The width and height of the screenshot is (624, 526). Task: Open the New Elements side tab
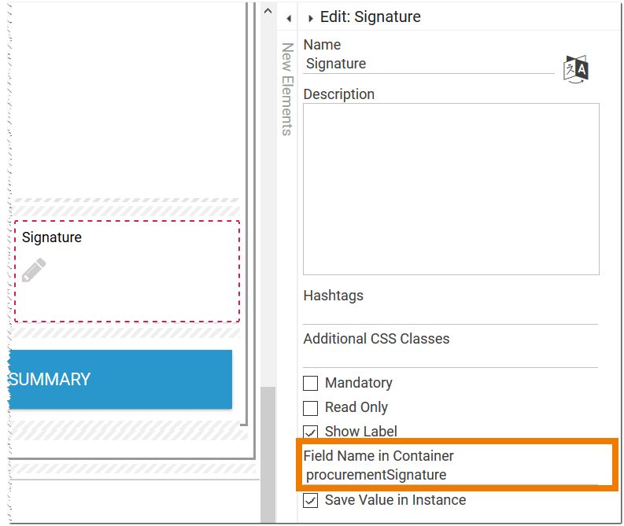tap(287, 89)
